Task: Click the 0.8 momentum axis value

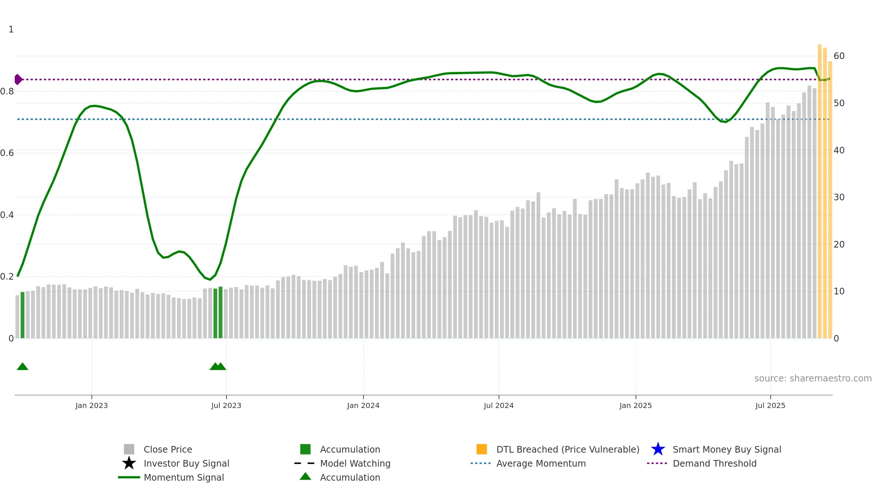Action: (7, 91)
